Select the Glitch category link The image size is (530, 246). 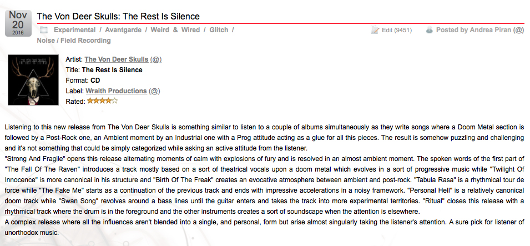click(219, 30)
